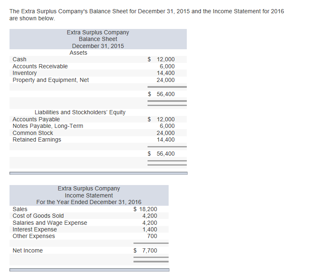Select the 'Income Statement' heading
The height and width of the screenshot is (279, 317).
pyautogui.click(x=89, y=195)
